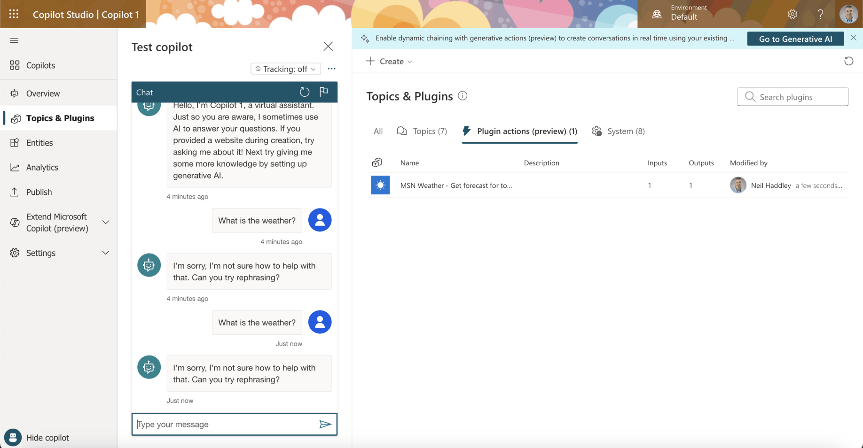Expand the Create dropdown

[x=390, y=62]
